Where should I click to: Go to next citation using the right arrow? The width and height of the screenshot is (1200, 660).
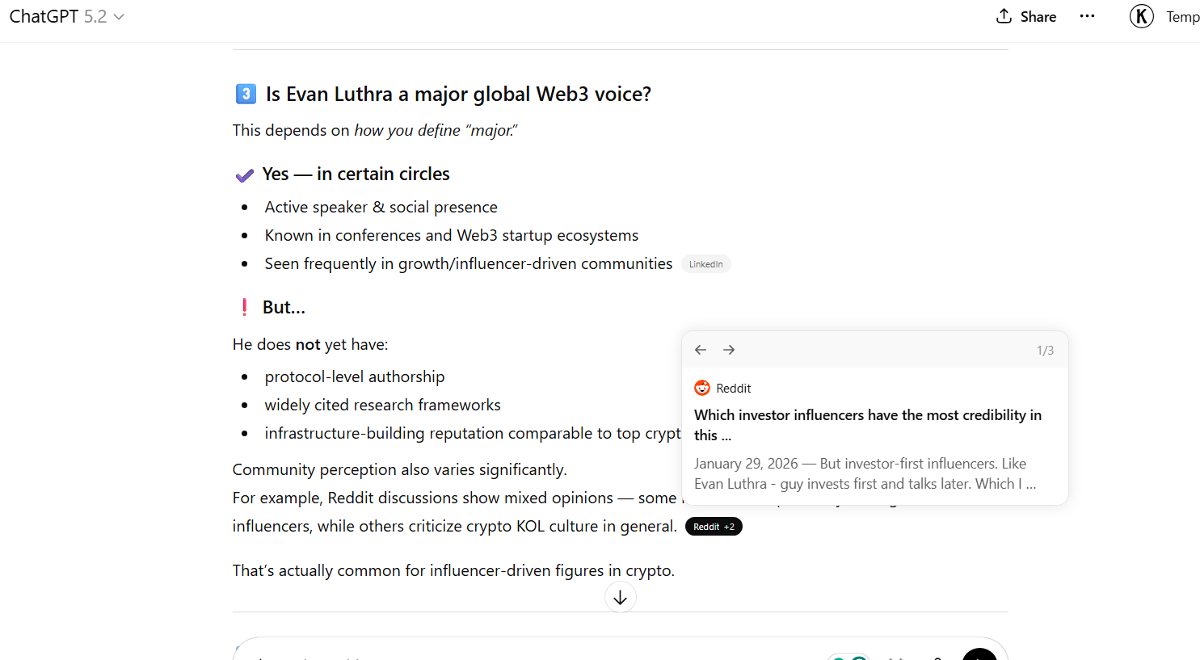point(728,349)
